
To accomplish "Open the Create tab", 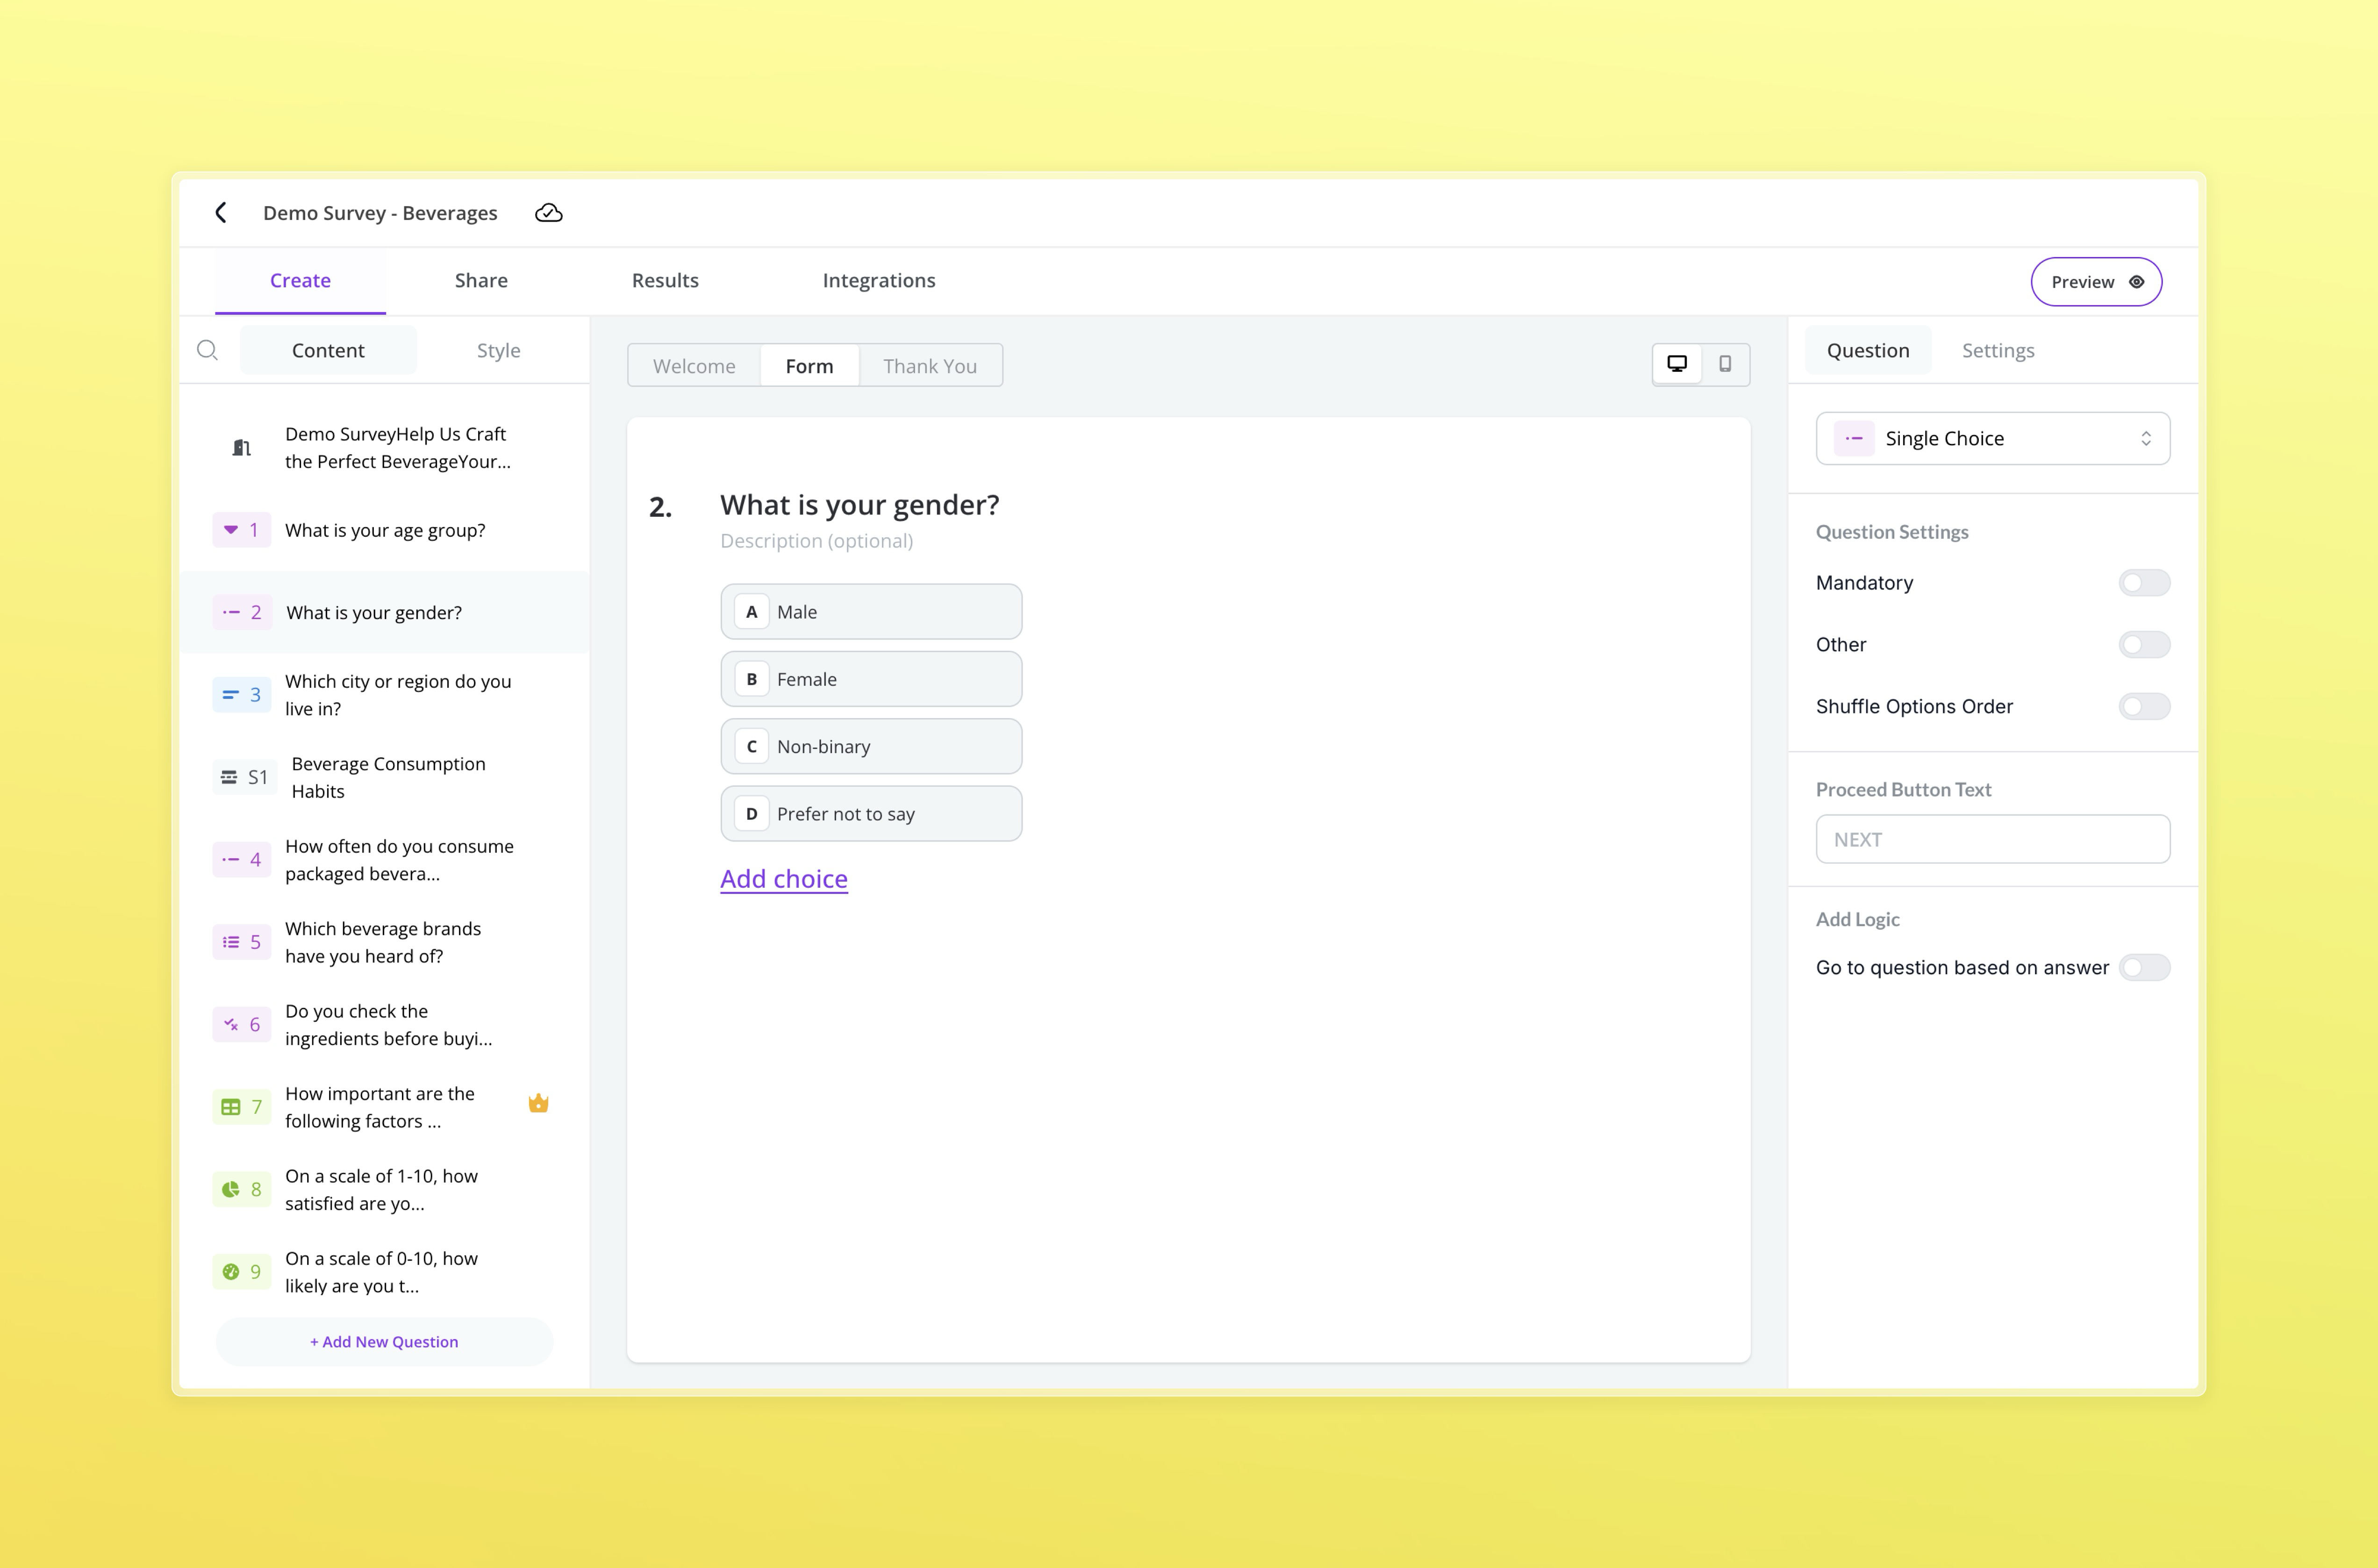I will [x=300, y=281].
